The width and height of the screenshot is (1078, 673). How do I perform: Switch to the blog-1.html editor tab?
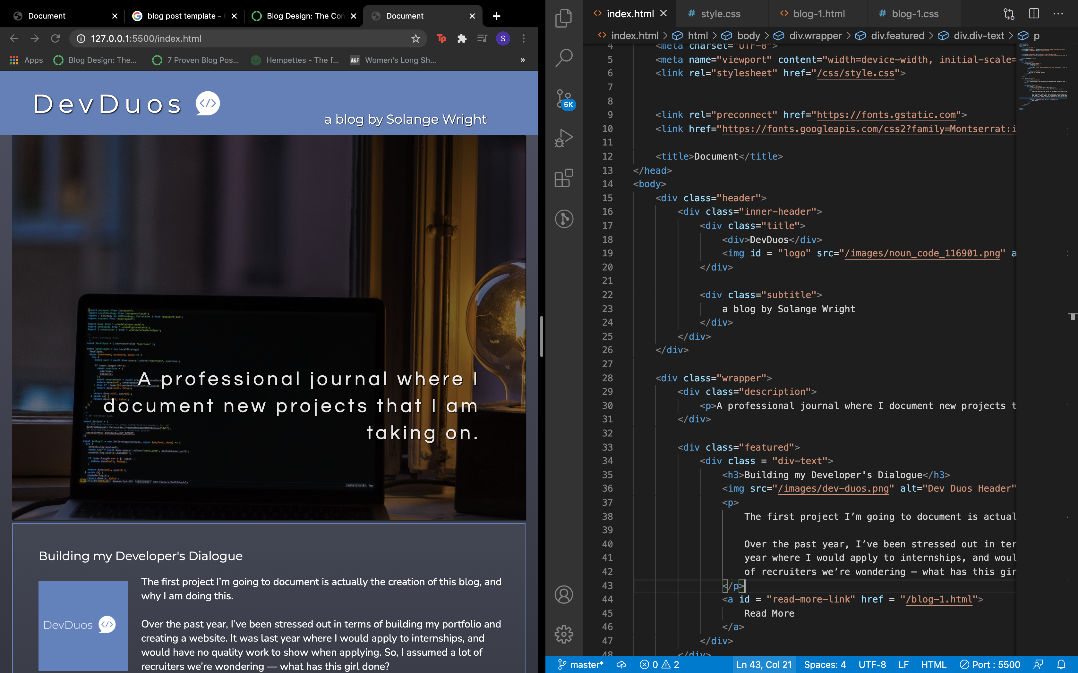point(818,14)
